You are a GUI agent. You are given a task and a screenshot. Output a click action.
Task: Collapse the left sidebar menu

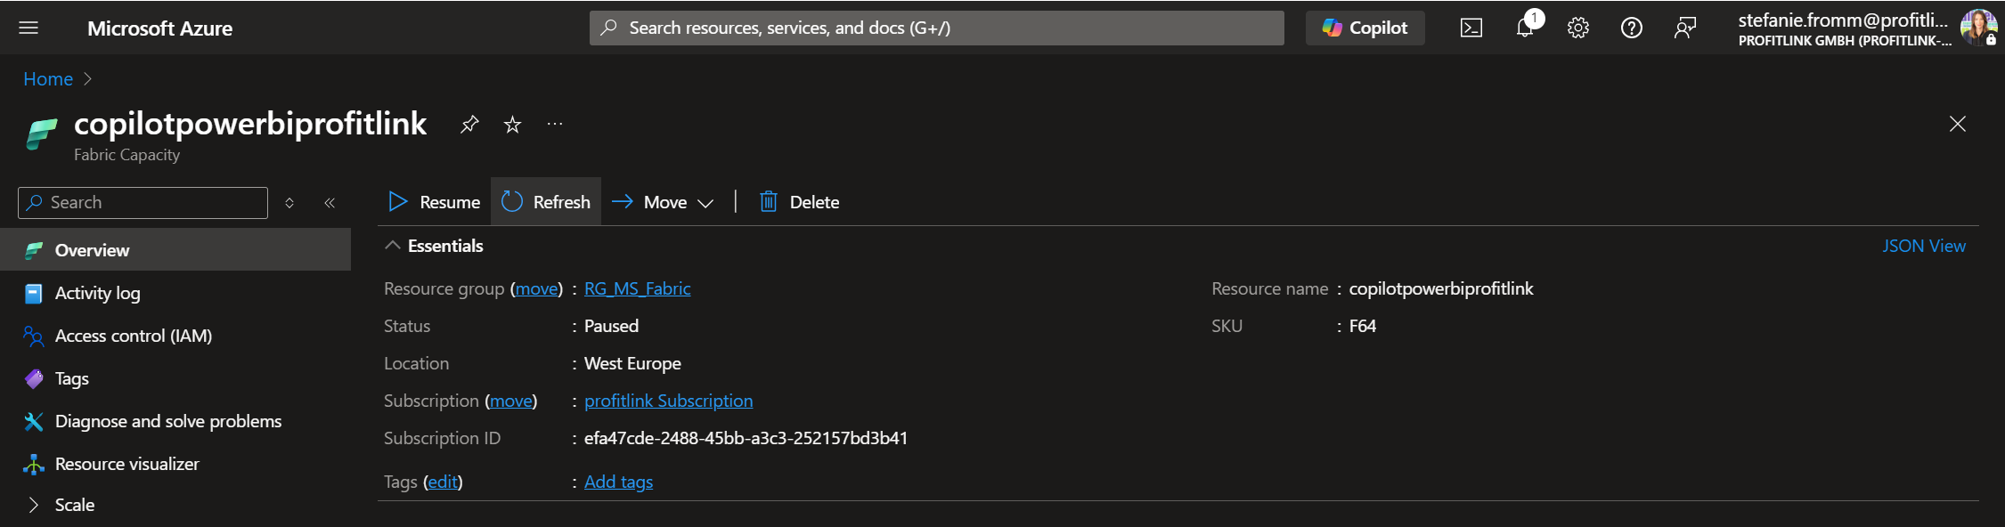coord(330,203)
